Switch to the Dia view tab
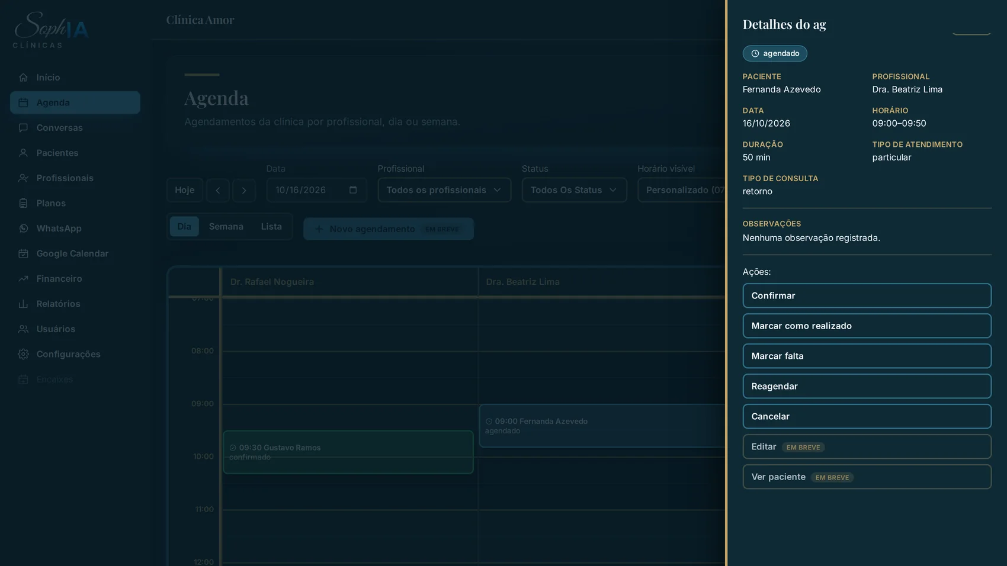1007x566 pixels. pyautogui.click(x=184, y=227)
